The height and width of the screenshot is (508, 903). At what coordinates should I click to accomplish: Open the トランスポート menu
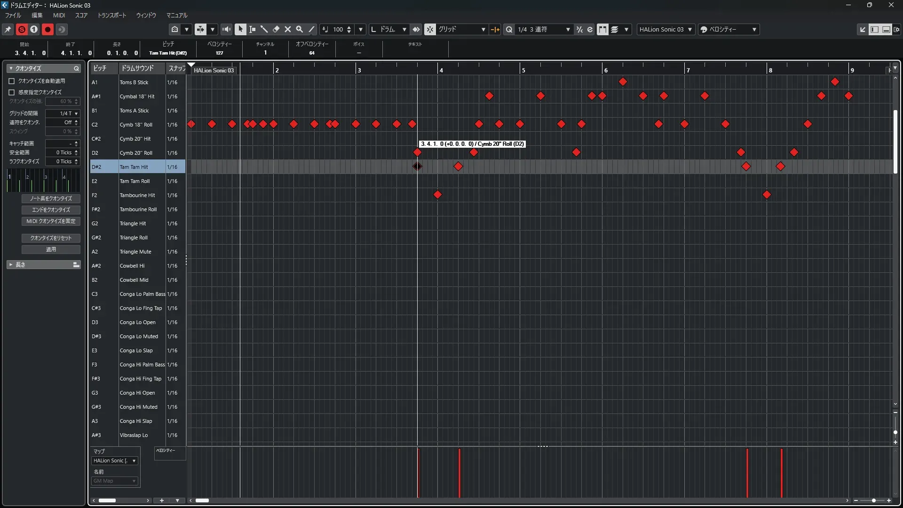[111, 15]
